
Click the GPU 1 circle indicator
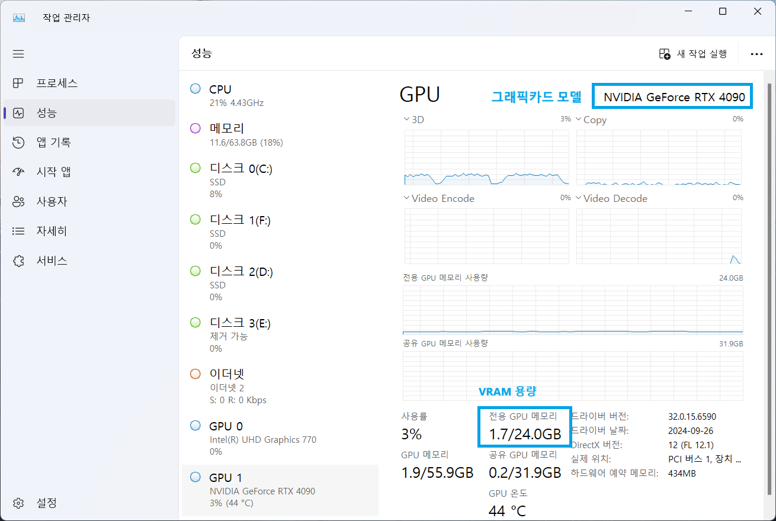[x=195, y=477]
